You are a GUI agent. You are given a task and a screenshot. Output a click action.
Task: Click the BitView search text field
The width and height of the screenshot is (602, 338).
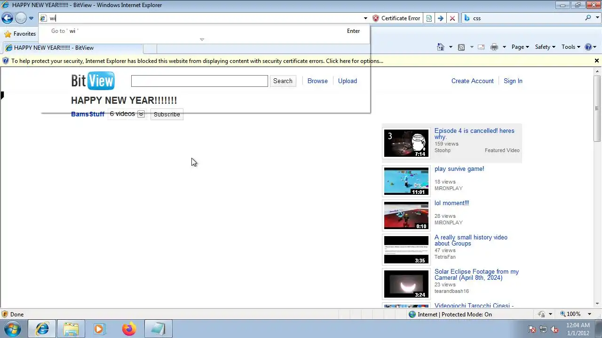tap(199, 81)
